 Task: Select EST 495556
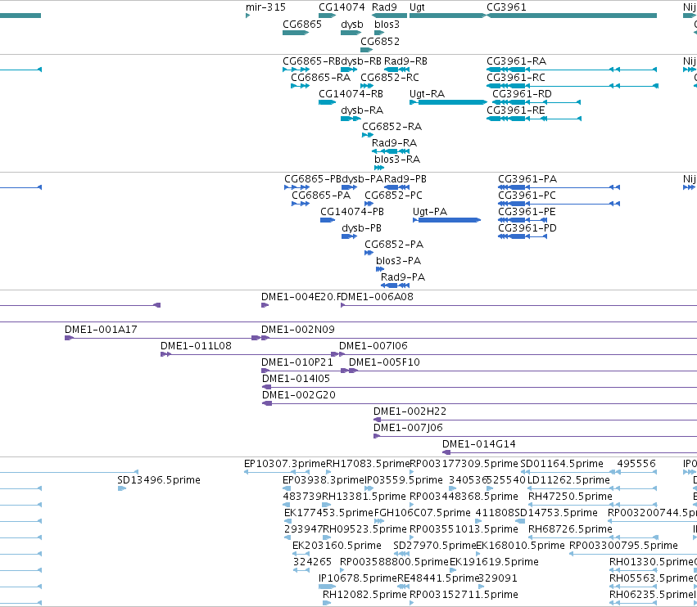[636, 472]
